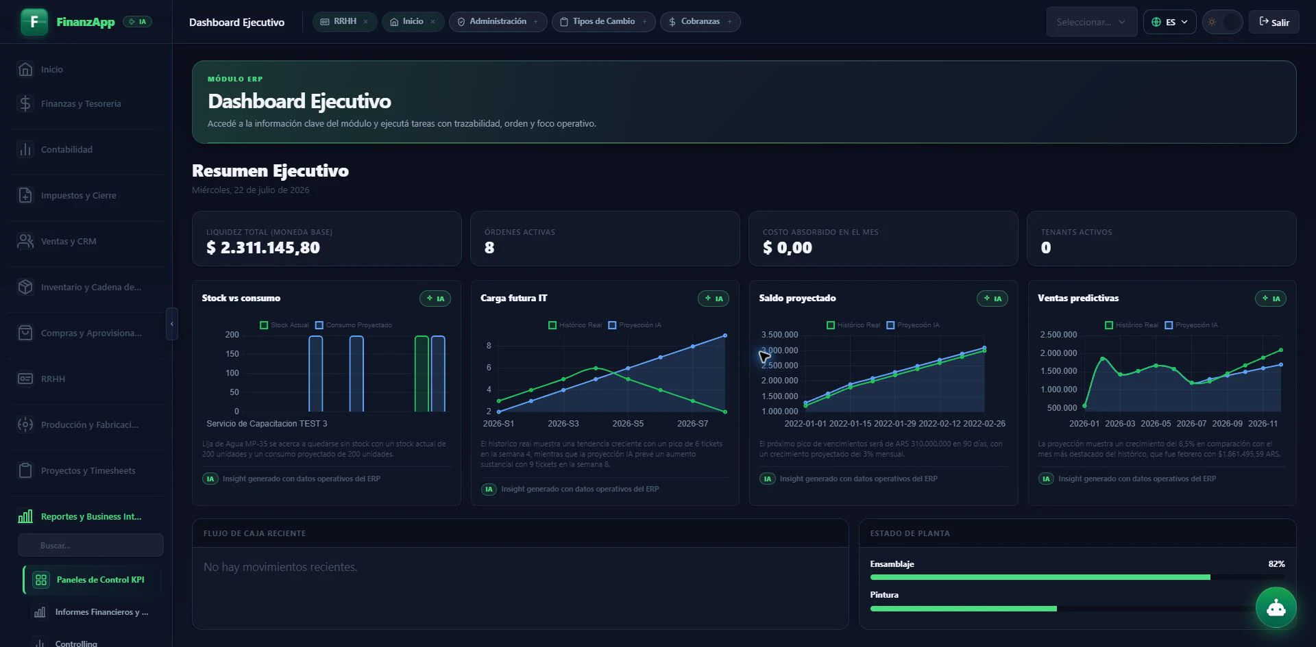Open Impuestos y Cierre module
The width and height of the screenshot is (1316, 647).
(x=86, y=195)
